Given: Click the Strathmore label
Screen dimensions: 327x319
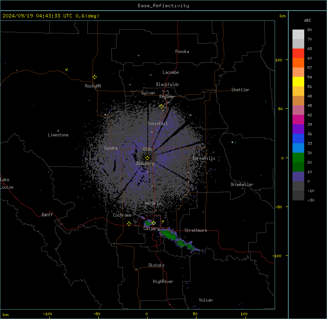Looking at the screenshot, I should 196,230.
